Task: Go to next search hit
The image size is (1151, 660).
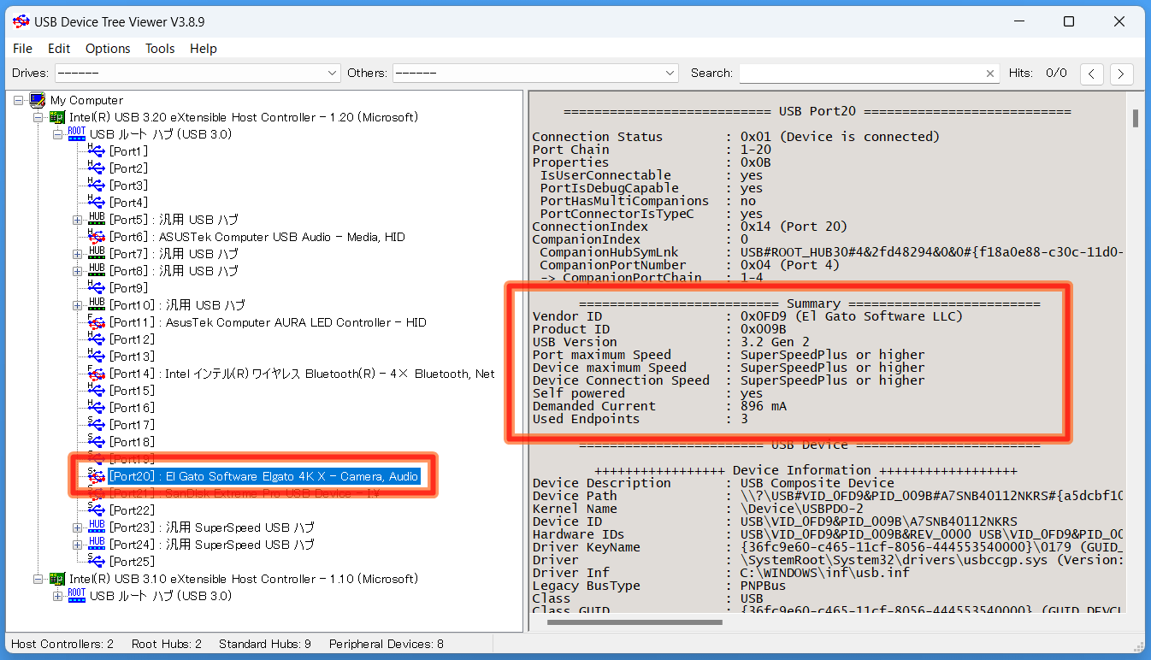Action: 1122,74
